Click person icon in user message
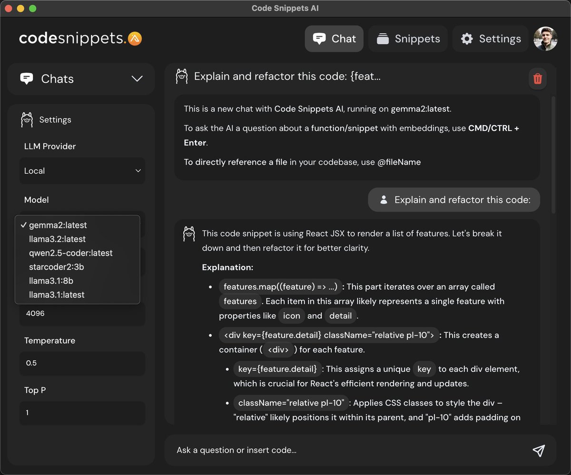The image size is (571, 475). (384, 200)
